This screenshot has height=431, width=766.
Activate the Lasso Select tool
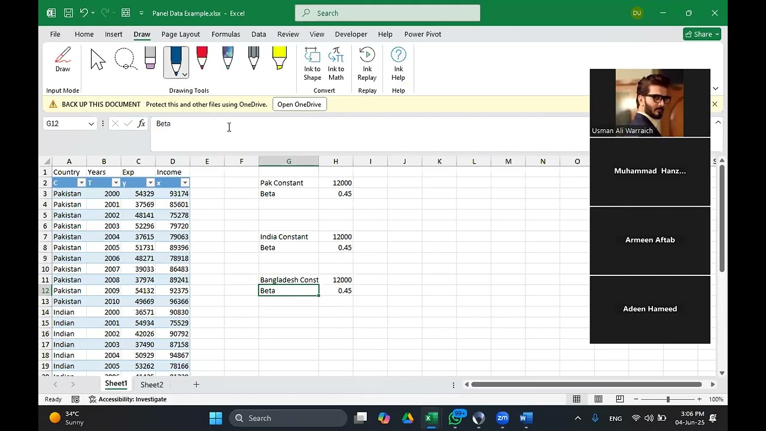click(x=125, y=59)
